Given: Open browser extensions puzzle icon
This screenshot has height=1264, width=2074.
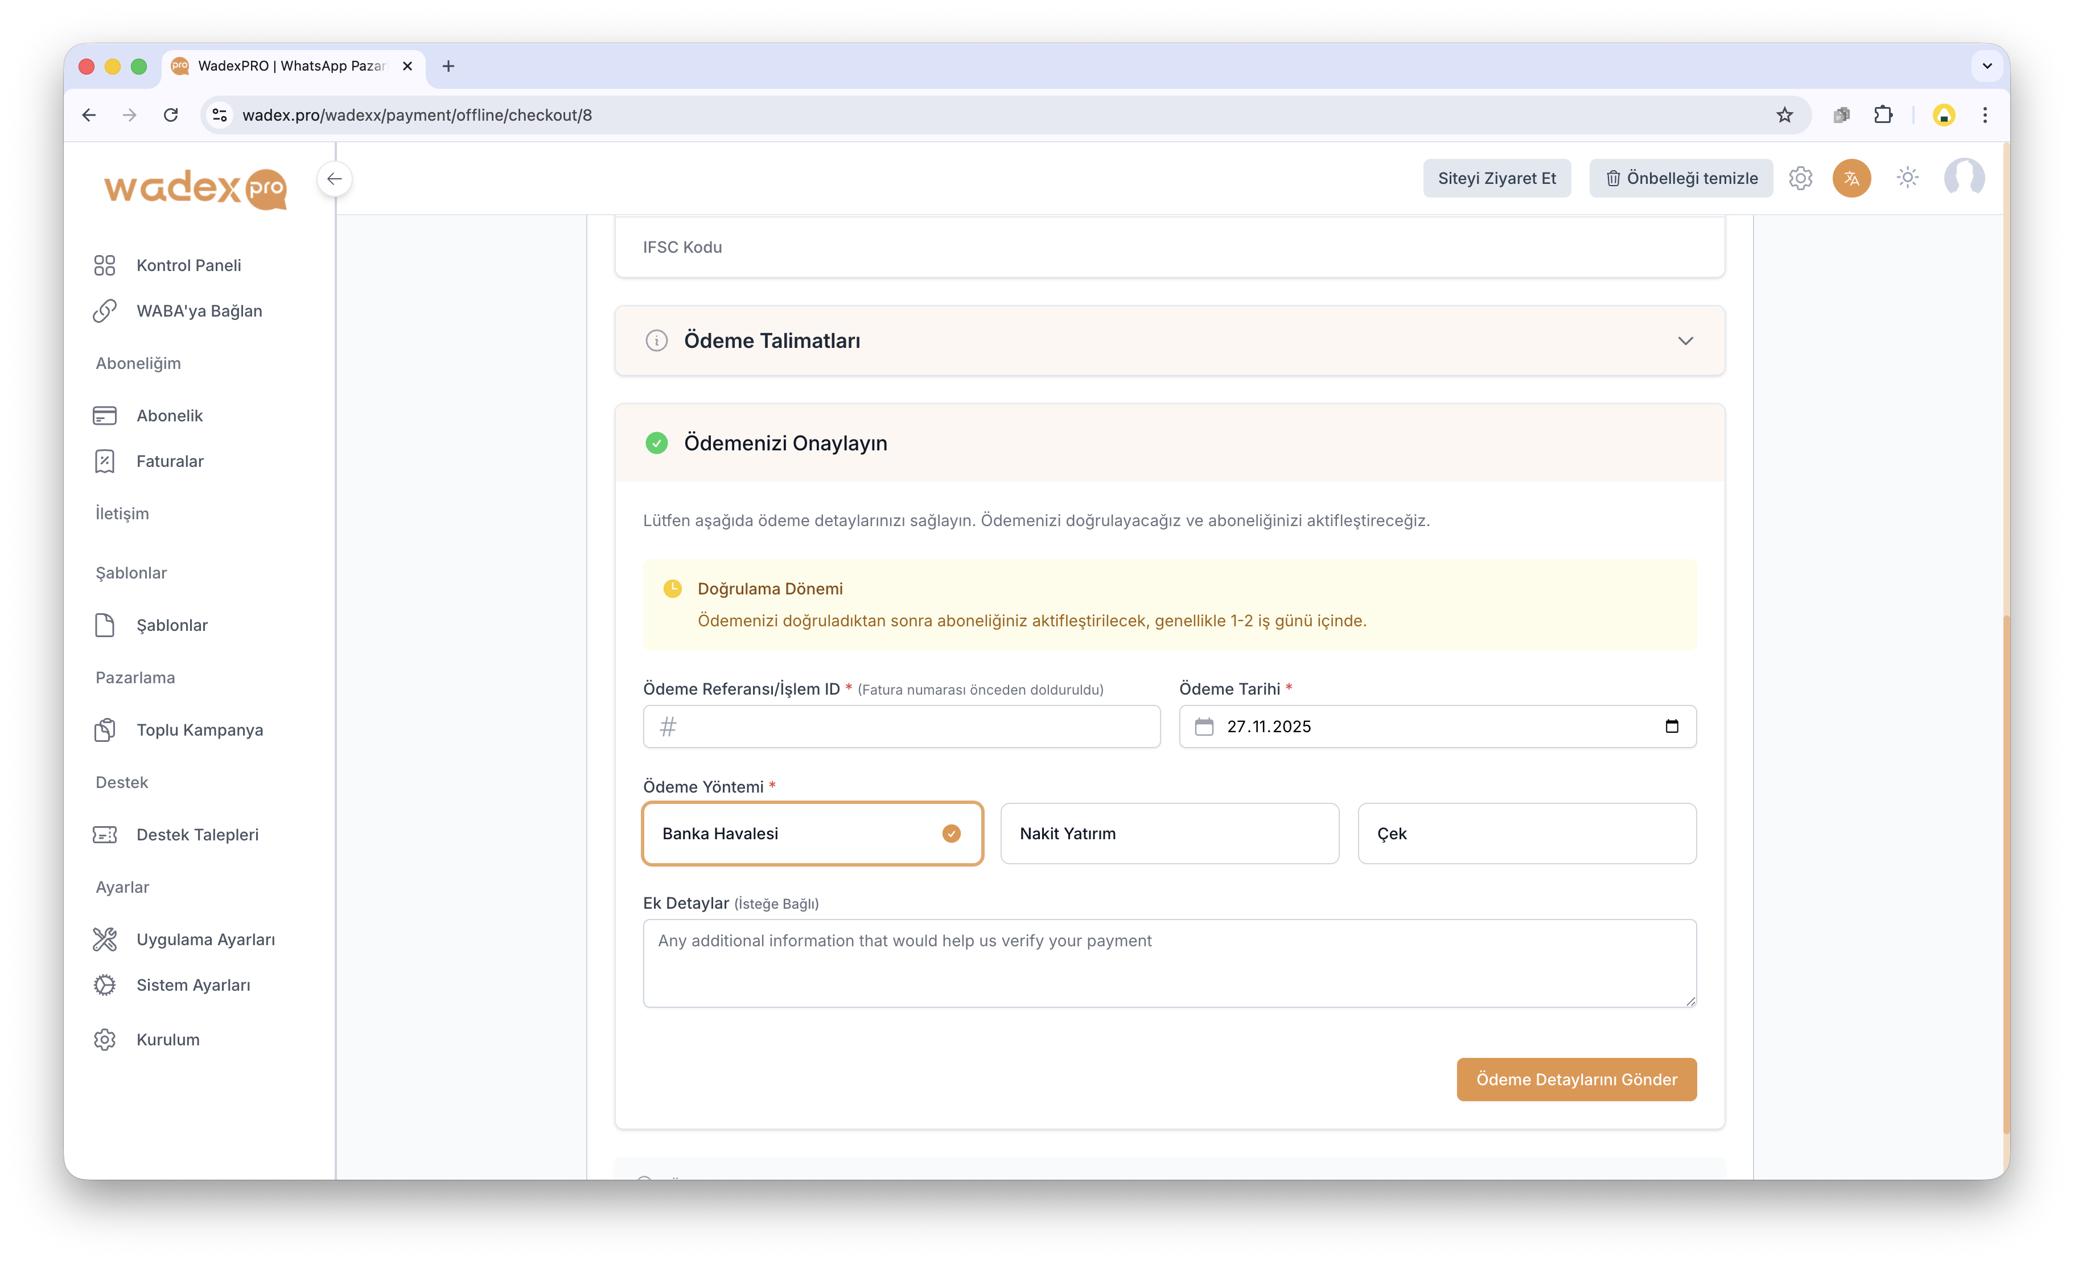Looking at the screenshot, I should [x=1883, y=116].
